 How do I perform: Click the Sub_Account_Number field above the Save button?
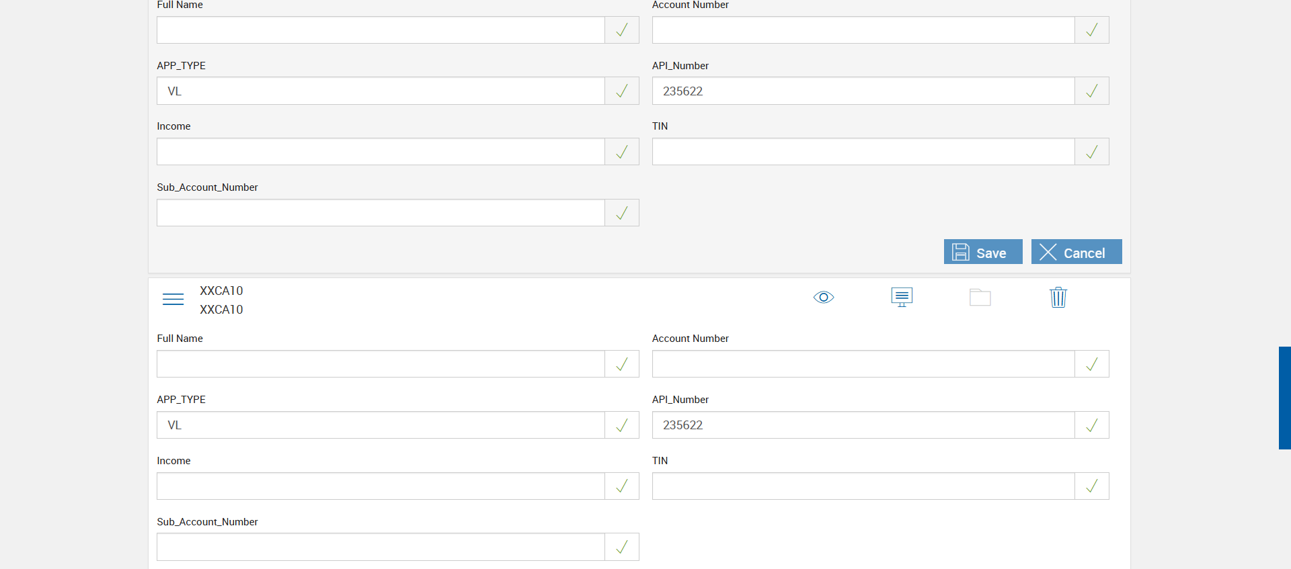click(381, 213)
